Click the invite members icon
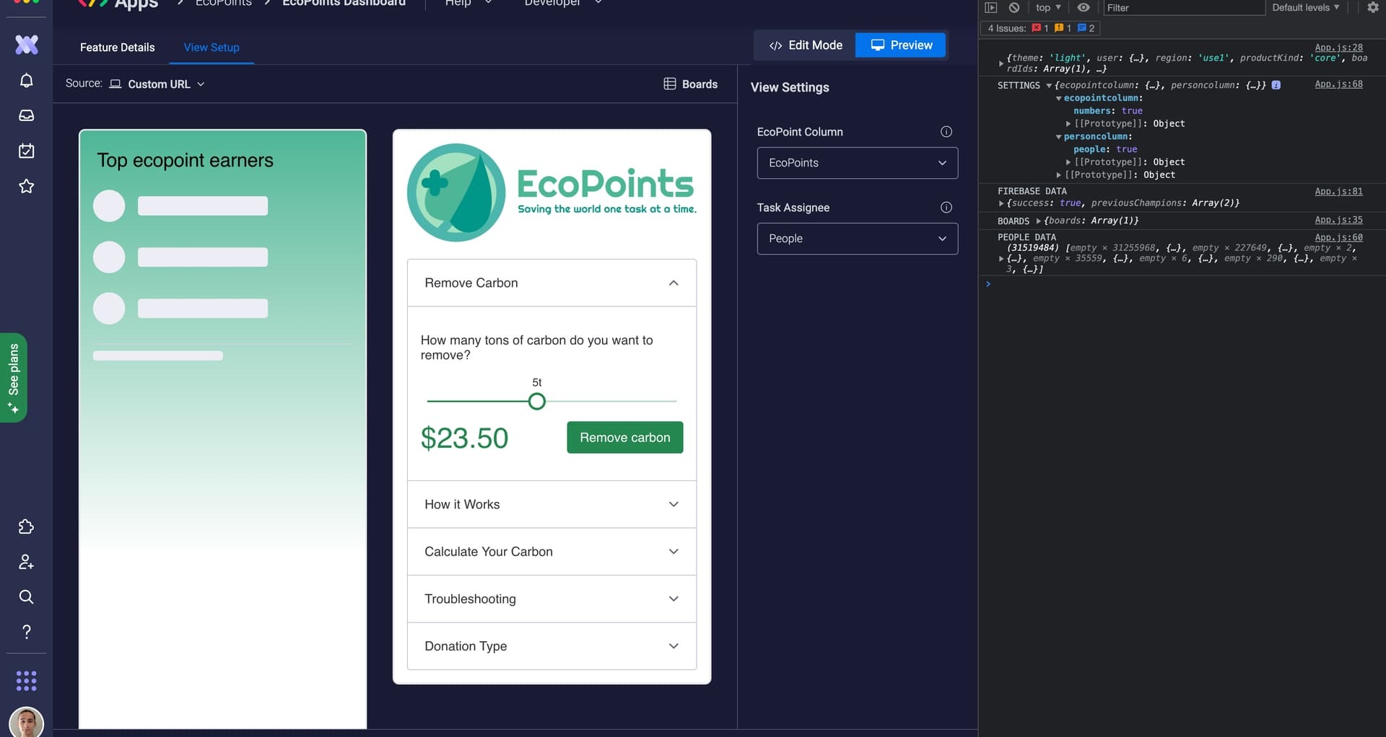The width and height of the screenshot is (1386, 737). click(x=27, y=562)
